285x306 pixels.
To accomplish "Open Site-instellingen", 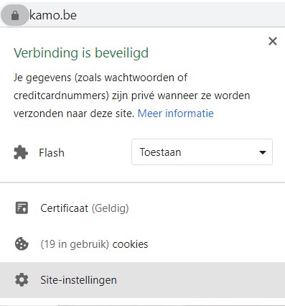I will click(x=142, y=280).
